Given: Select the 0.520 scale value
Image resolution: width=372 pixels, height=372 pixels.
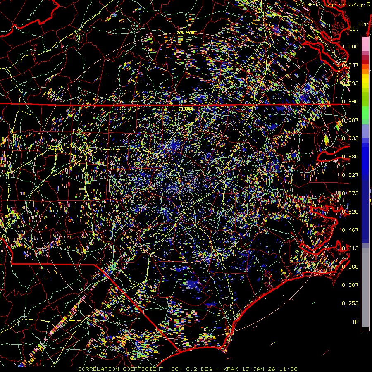Looking at the screenshot, I should [350, 212].
